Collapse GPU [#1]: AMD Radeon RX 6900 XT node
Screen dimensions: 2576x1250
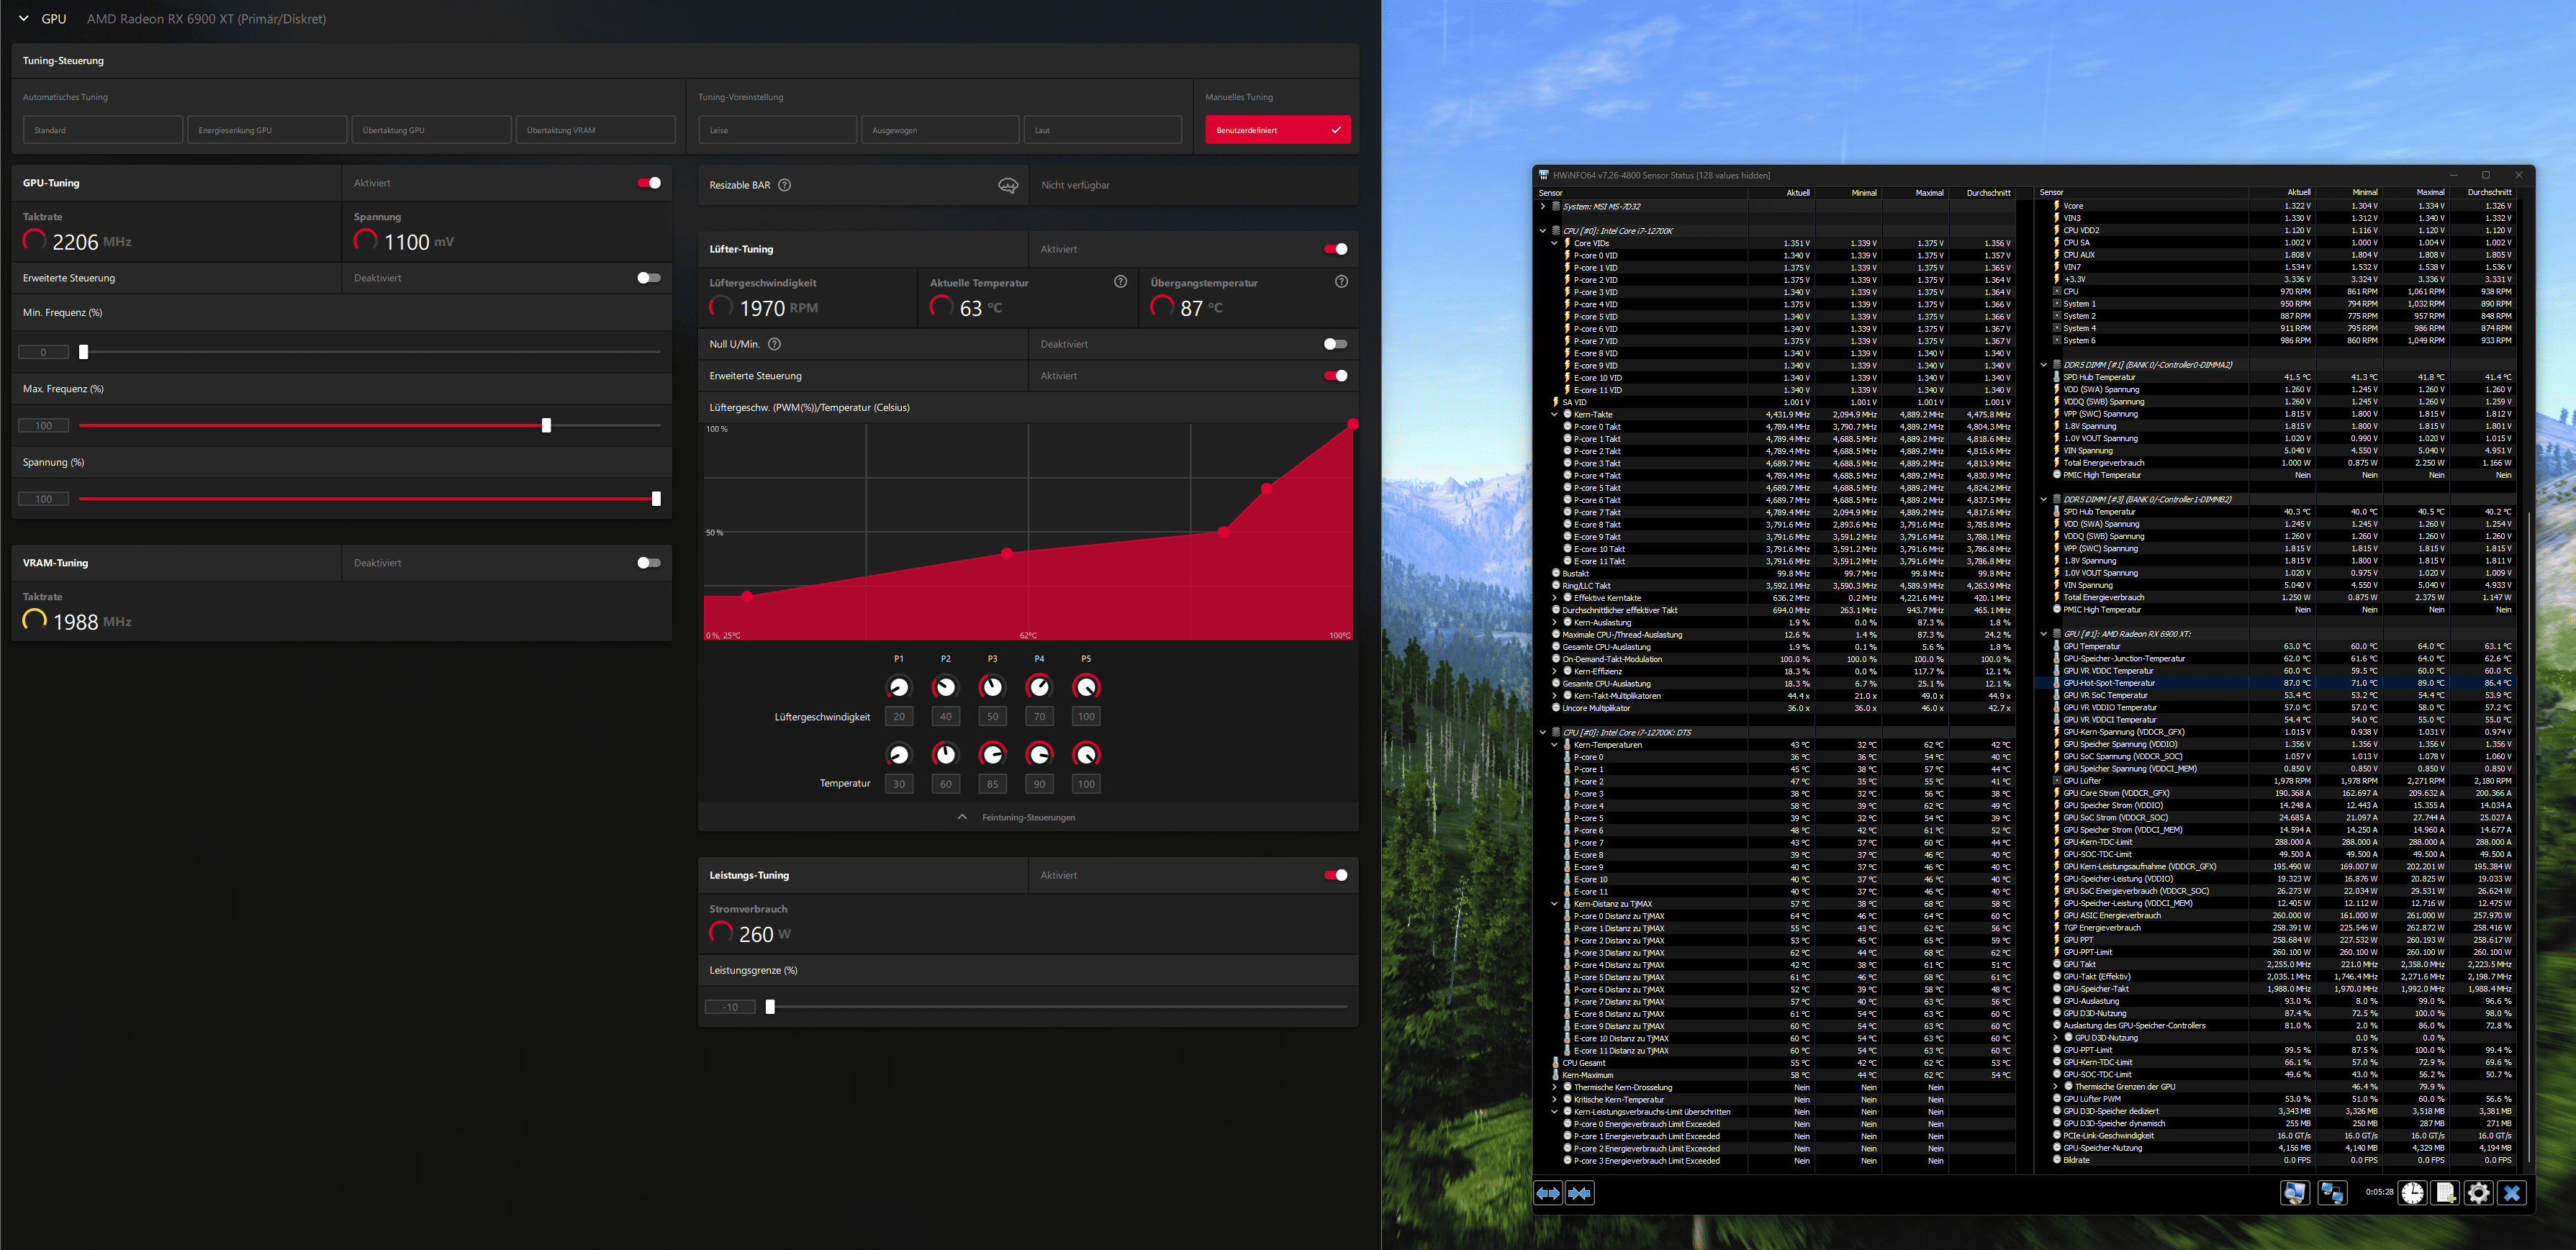2044,634
